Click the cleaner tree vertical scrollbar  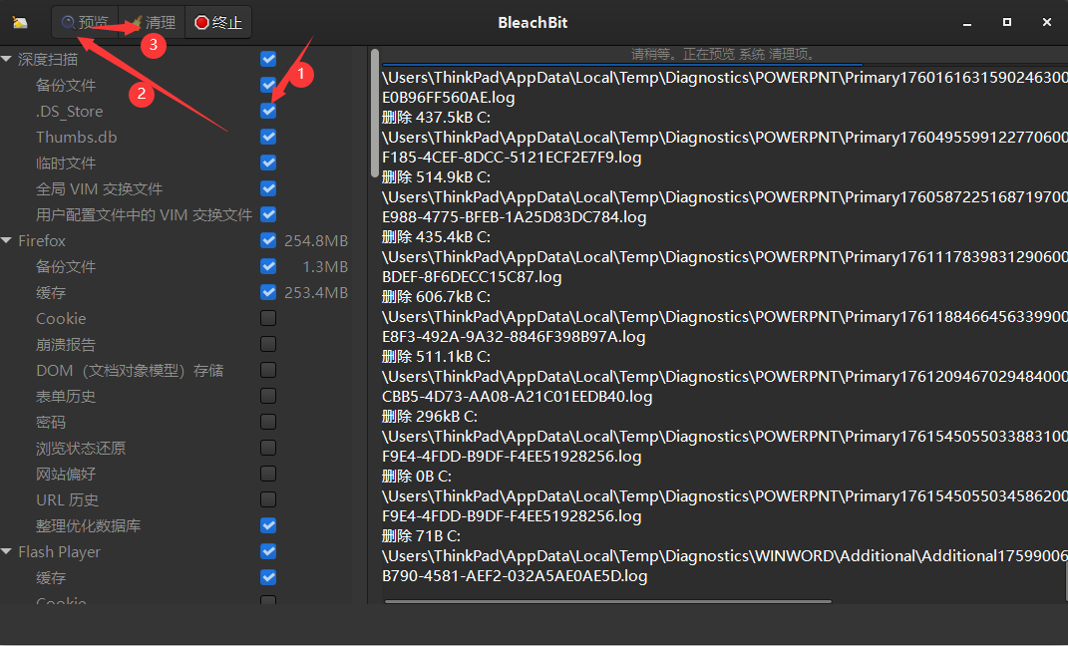pos(375,113)
